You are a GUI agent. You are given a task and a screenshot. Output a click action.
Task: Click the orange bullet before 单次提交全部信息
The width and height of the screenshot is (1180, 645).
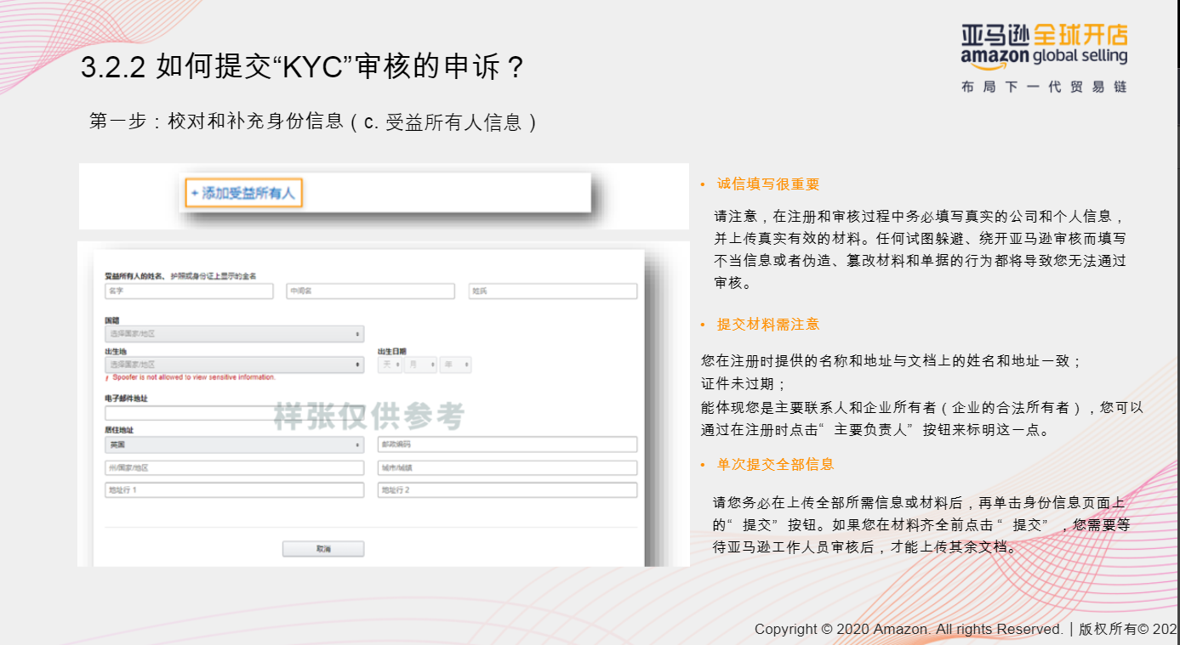[703, 464]
